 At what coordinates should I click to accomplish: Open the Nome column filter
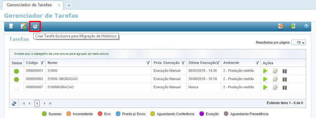148,63
